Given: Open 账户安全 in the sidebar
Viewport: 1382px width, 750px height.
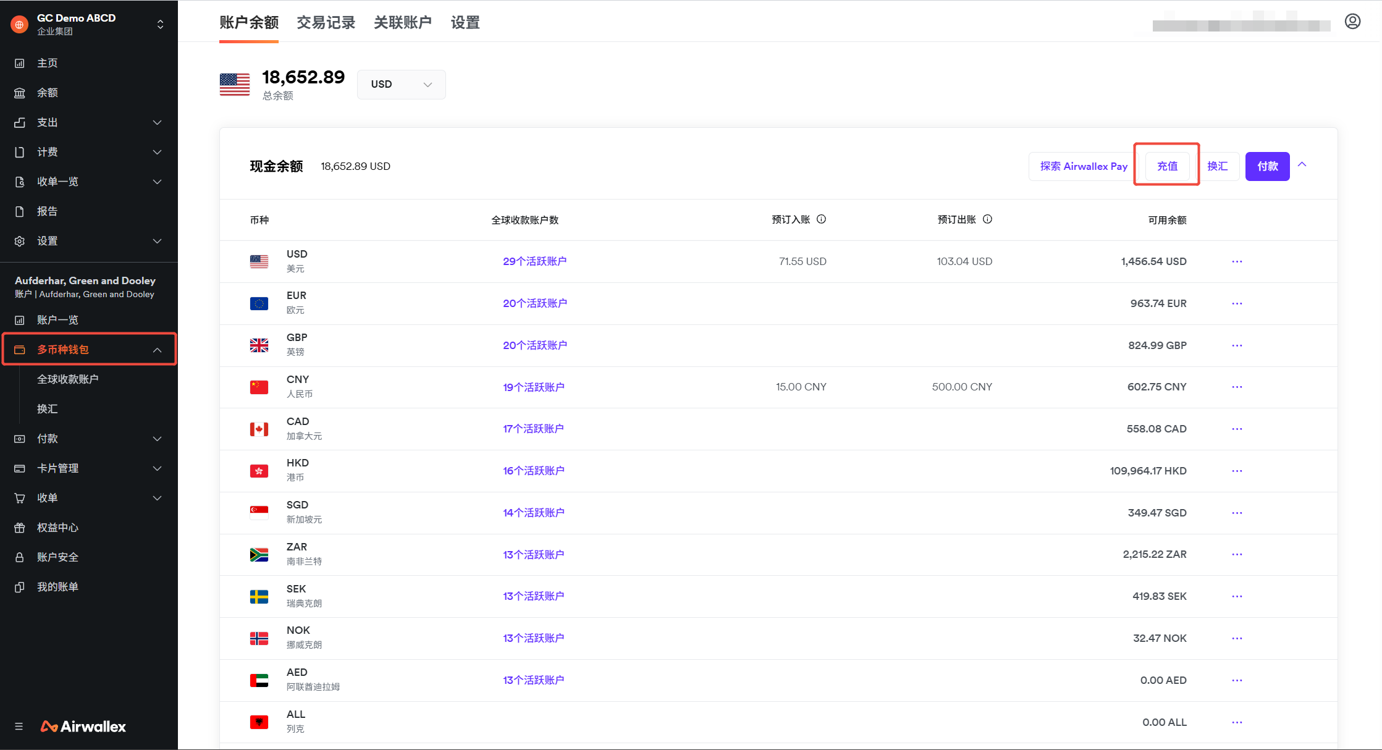Looking at the screenshot, I should 57,557.
